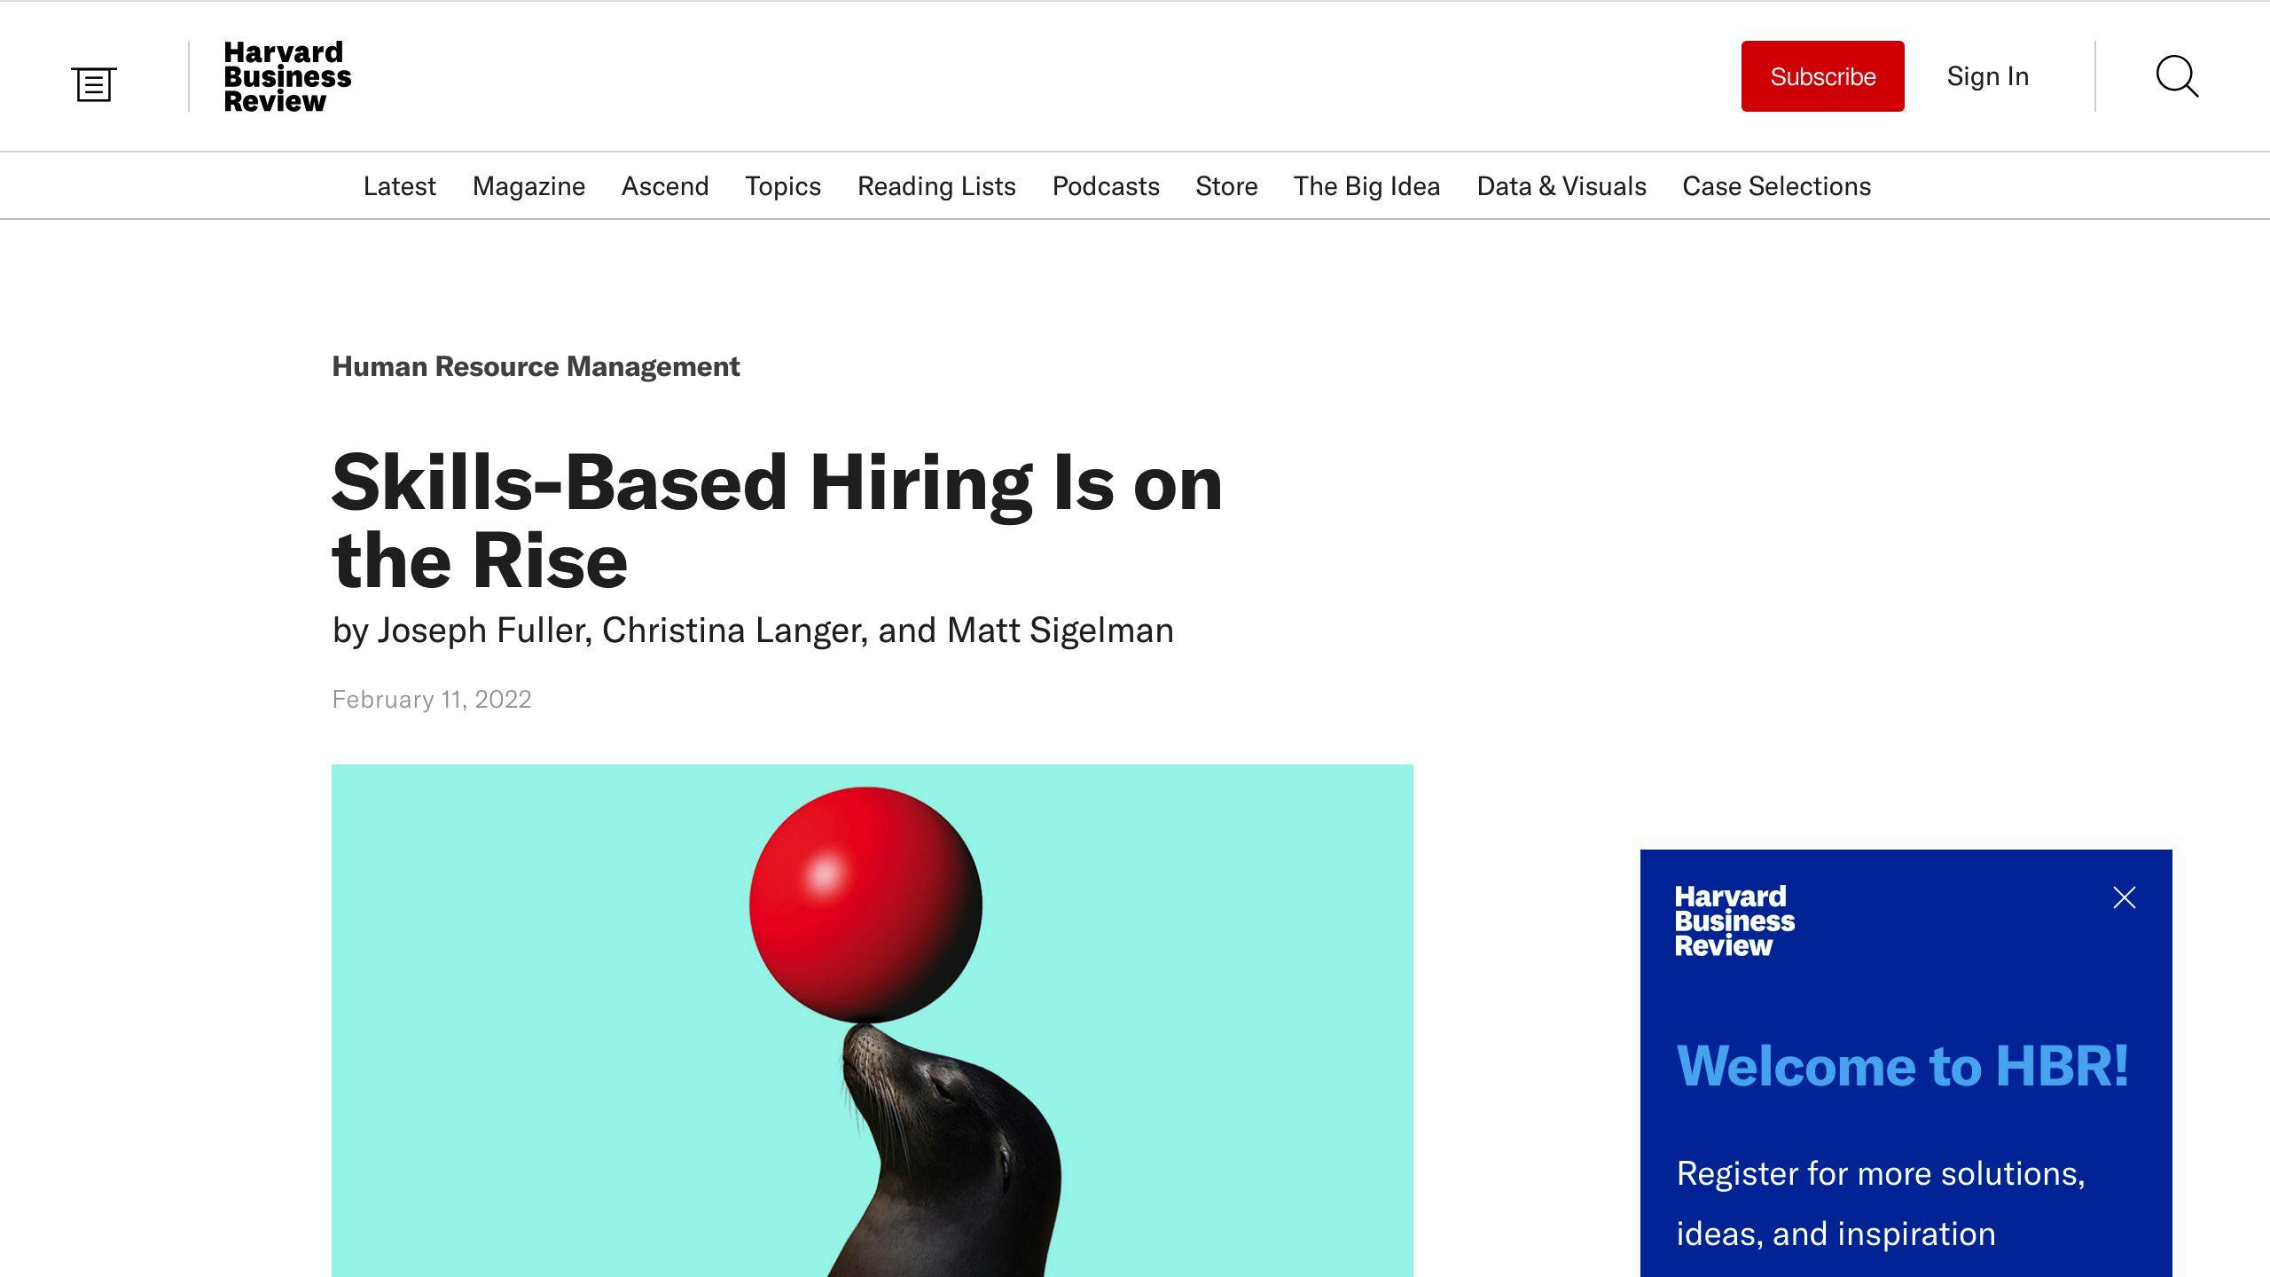The height and width of the screenshot is (1277, 2270).
Task: Open the Store nav link
Action: pyautogui.click(x=1226, y=186)
